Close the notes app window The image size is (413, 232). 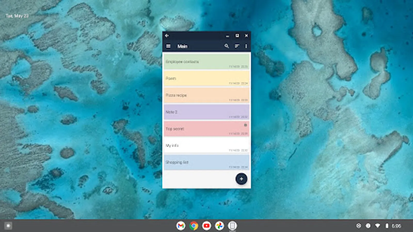coord(246,36)
